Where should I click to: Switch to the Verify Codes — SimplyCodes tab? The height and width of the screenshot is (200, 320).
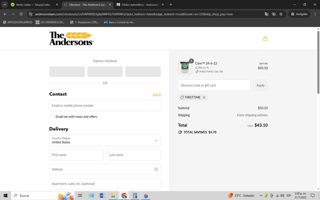coord(33,4)
